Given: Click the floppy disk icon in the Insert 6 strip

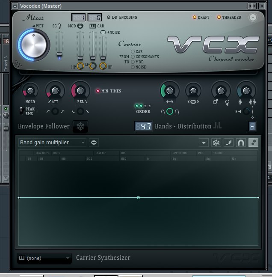Looking at the screenshot, I should [6, 179].
